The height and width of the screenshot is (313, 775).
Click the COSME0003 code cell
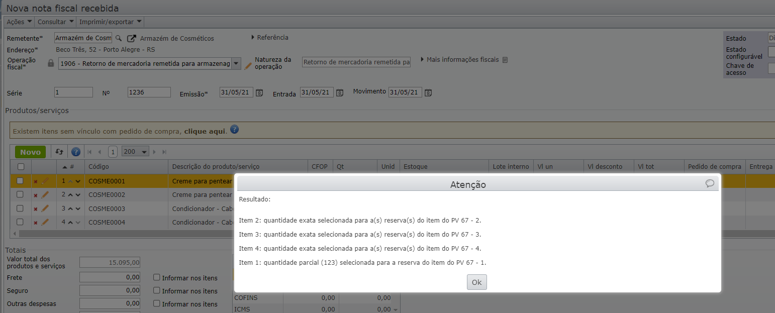pos(126,208)
